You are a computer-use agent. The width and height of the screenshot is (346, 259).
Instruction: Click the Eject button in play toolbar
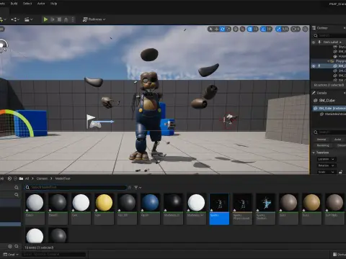[x=66, y=19]
